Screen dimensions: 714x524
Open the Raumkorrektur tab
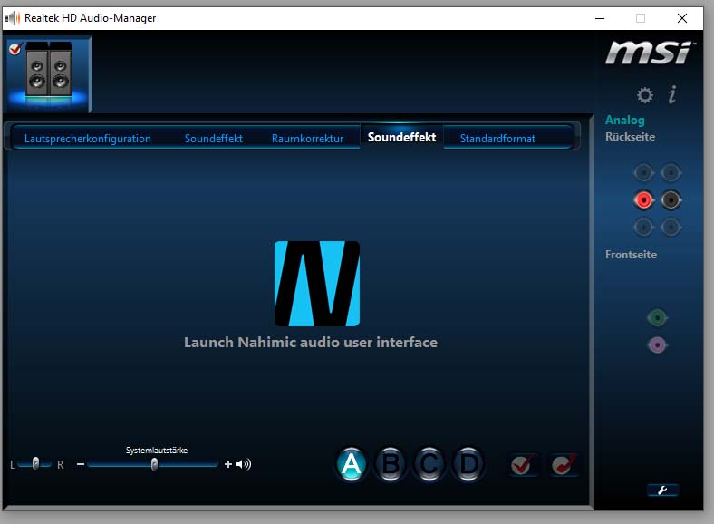(307, 139)
